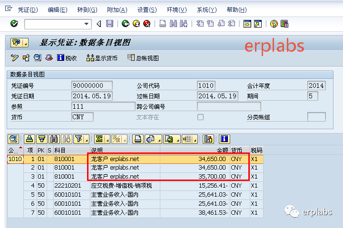Click the 税码 column header
The height and width of the screenshot is (228, 343).
click(x=256, y=150)
